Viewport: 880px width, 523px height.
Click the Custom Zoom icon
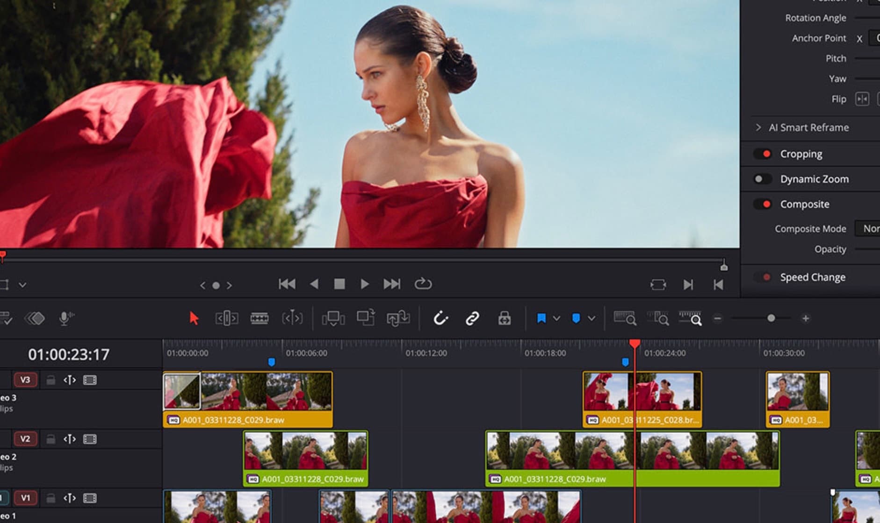690,318
